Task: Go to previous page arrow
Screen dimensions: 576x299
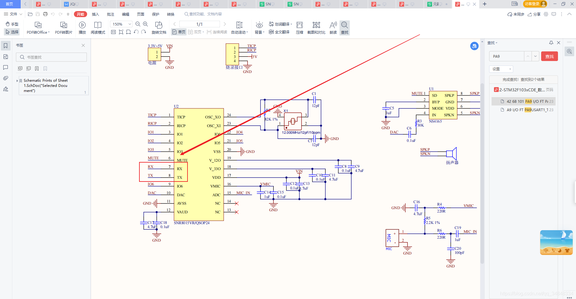Action: coord(175,24)
